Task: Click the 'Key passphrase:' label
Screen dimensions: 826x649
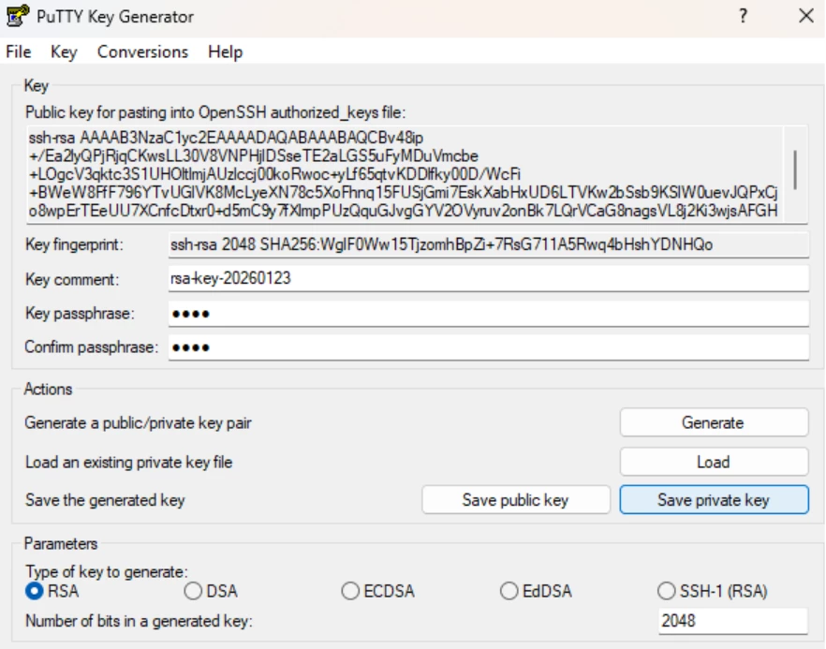Action: (x=80, y=314)
